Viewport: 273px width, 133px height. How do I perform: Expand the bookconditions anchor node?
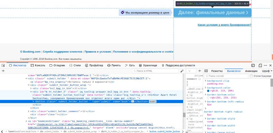point(26,121)
